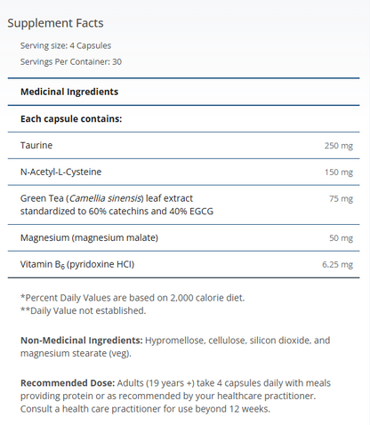
Task: Click the 75 mg green tea amount
Action: [x=341, y=198]
